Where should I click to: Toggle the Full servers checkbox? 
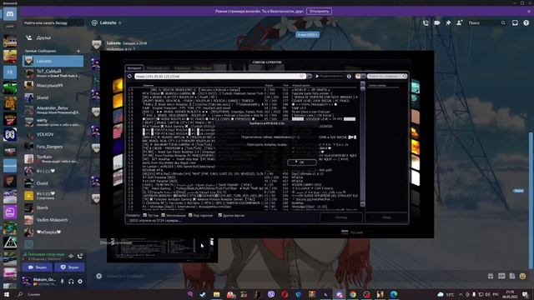(164, 215)
